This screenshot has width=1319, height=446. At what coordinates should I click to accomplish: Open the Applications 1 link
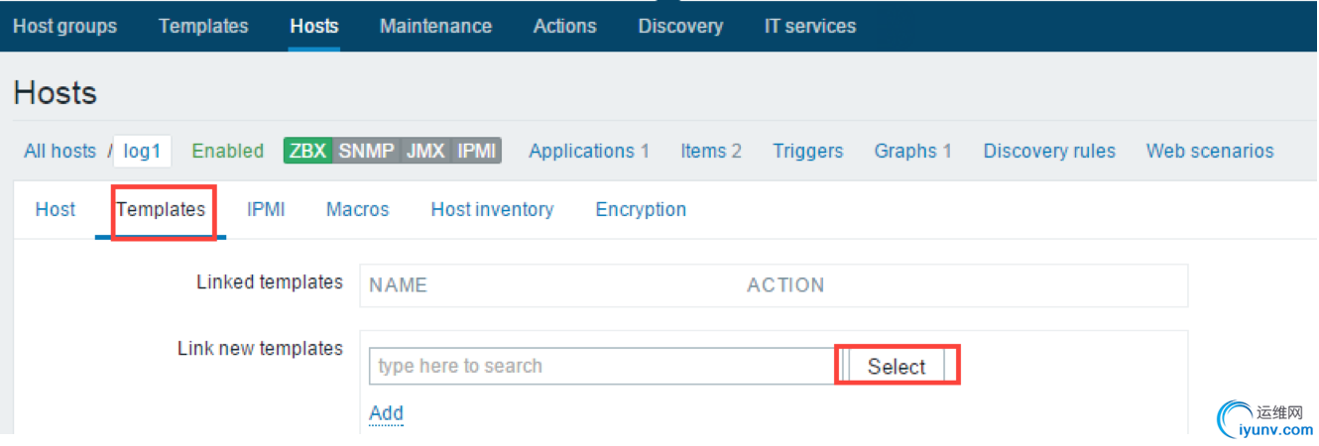tap(589, 152)
